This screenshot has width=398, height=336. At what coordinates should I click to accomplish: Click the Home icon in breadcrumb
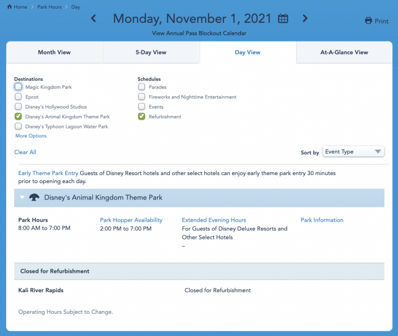click(10, 7)
